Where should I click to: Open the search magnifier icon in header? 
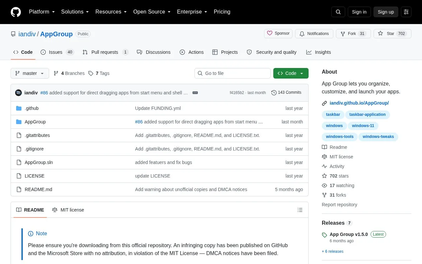coord(338,12)
